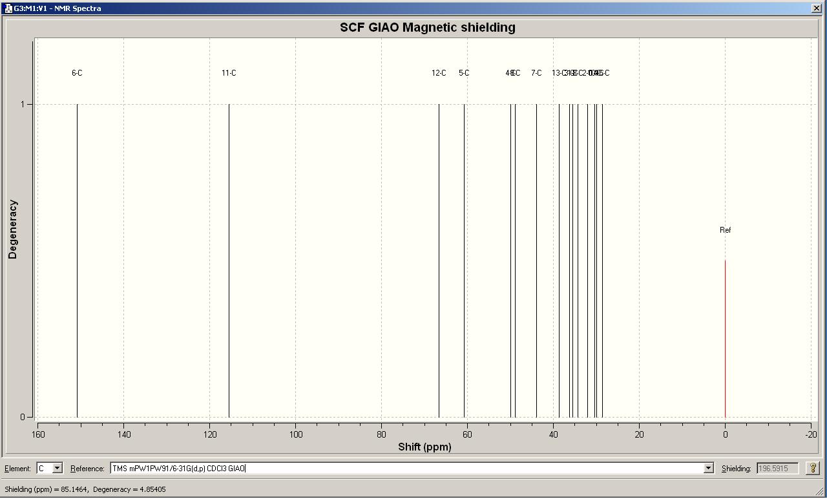This screenshot has height=499, width=827.
Task: Click the 140 tick on shift axis
Action: click(x=123, y=434)
